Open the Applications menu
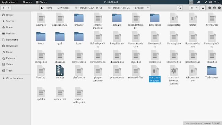 pyautogui.click(x=10, y=2)
